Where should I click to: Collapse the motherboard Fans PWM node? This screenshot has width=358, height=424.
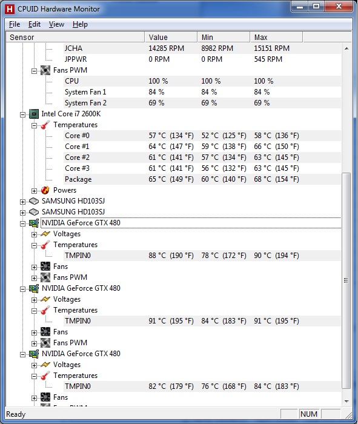click(x=34, y=71)
